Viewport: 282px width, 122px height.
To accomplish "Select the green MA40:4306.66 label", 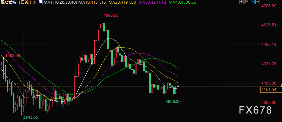I will tap(183, 2).
